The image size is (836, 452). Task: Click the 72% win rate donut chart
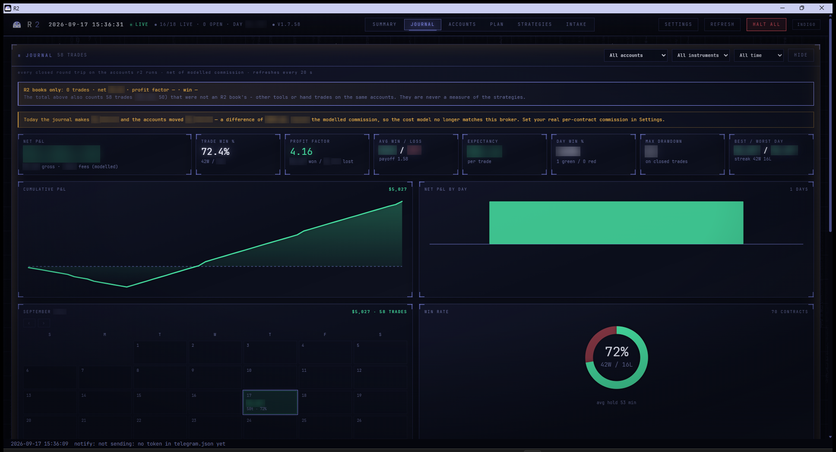tap(617, 358)
